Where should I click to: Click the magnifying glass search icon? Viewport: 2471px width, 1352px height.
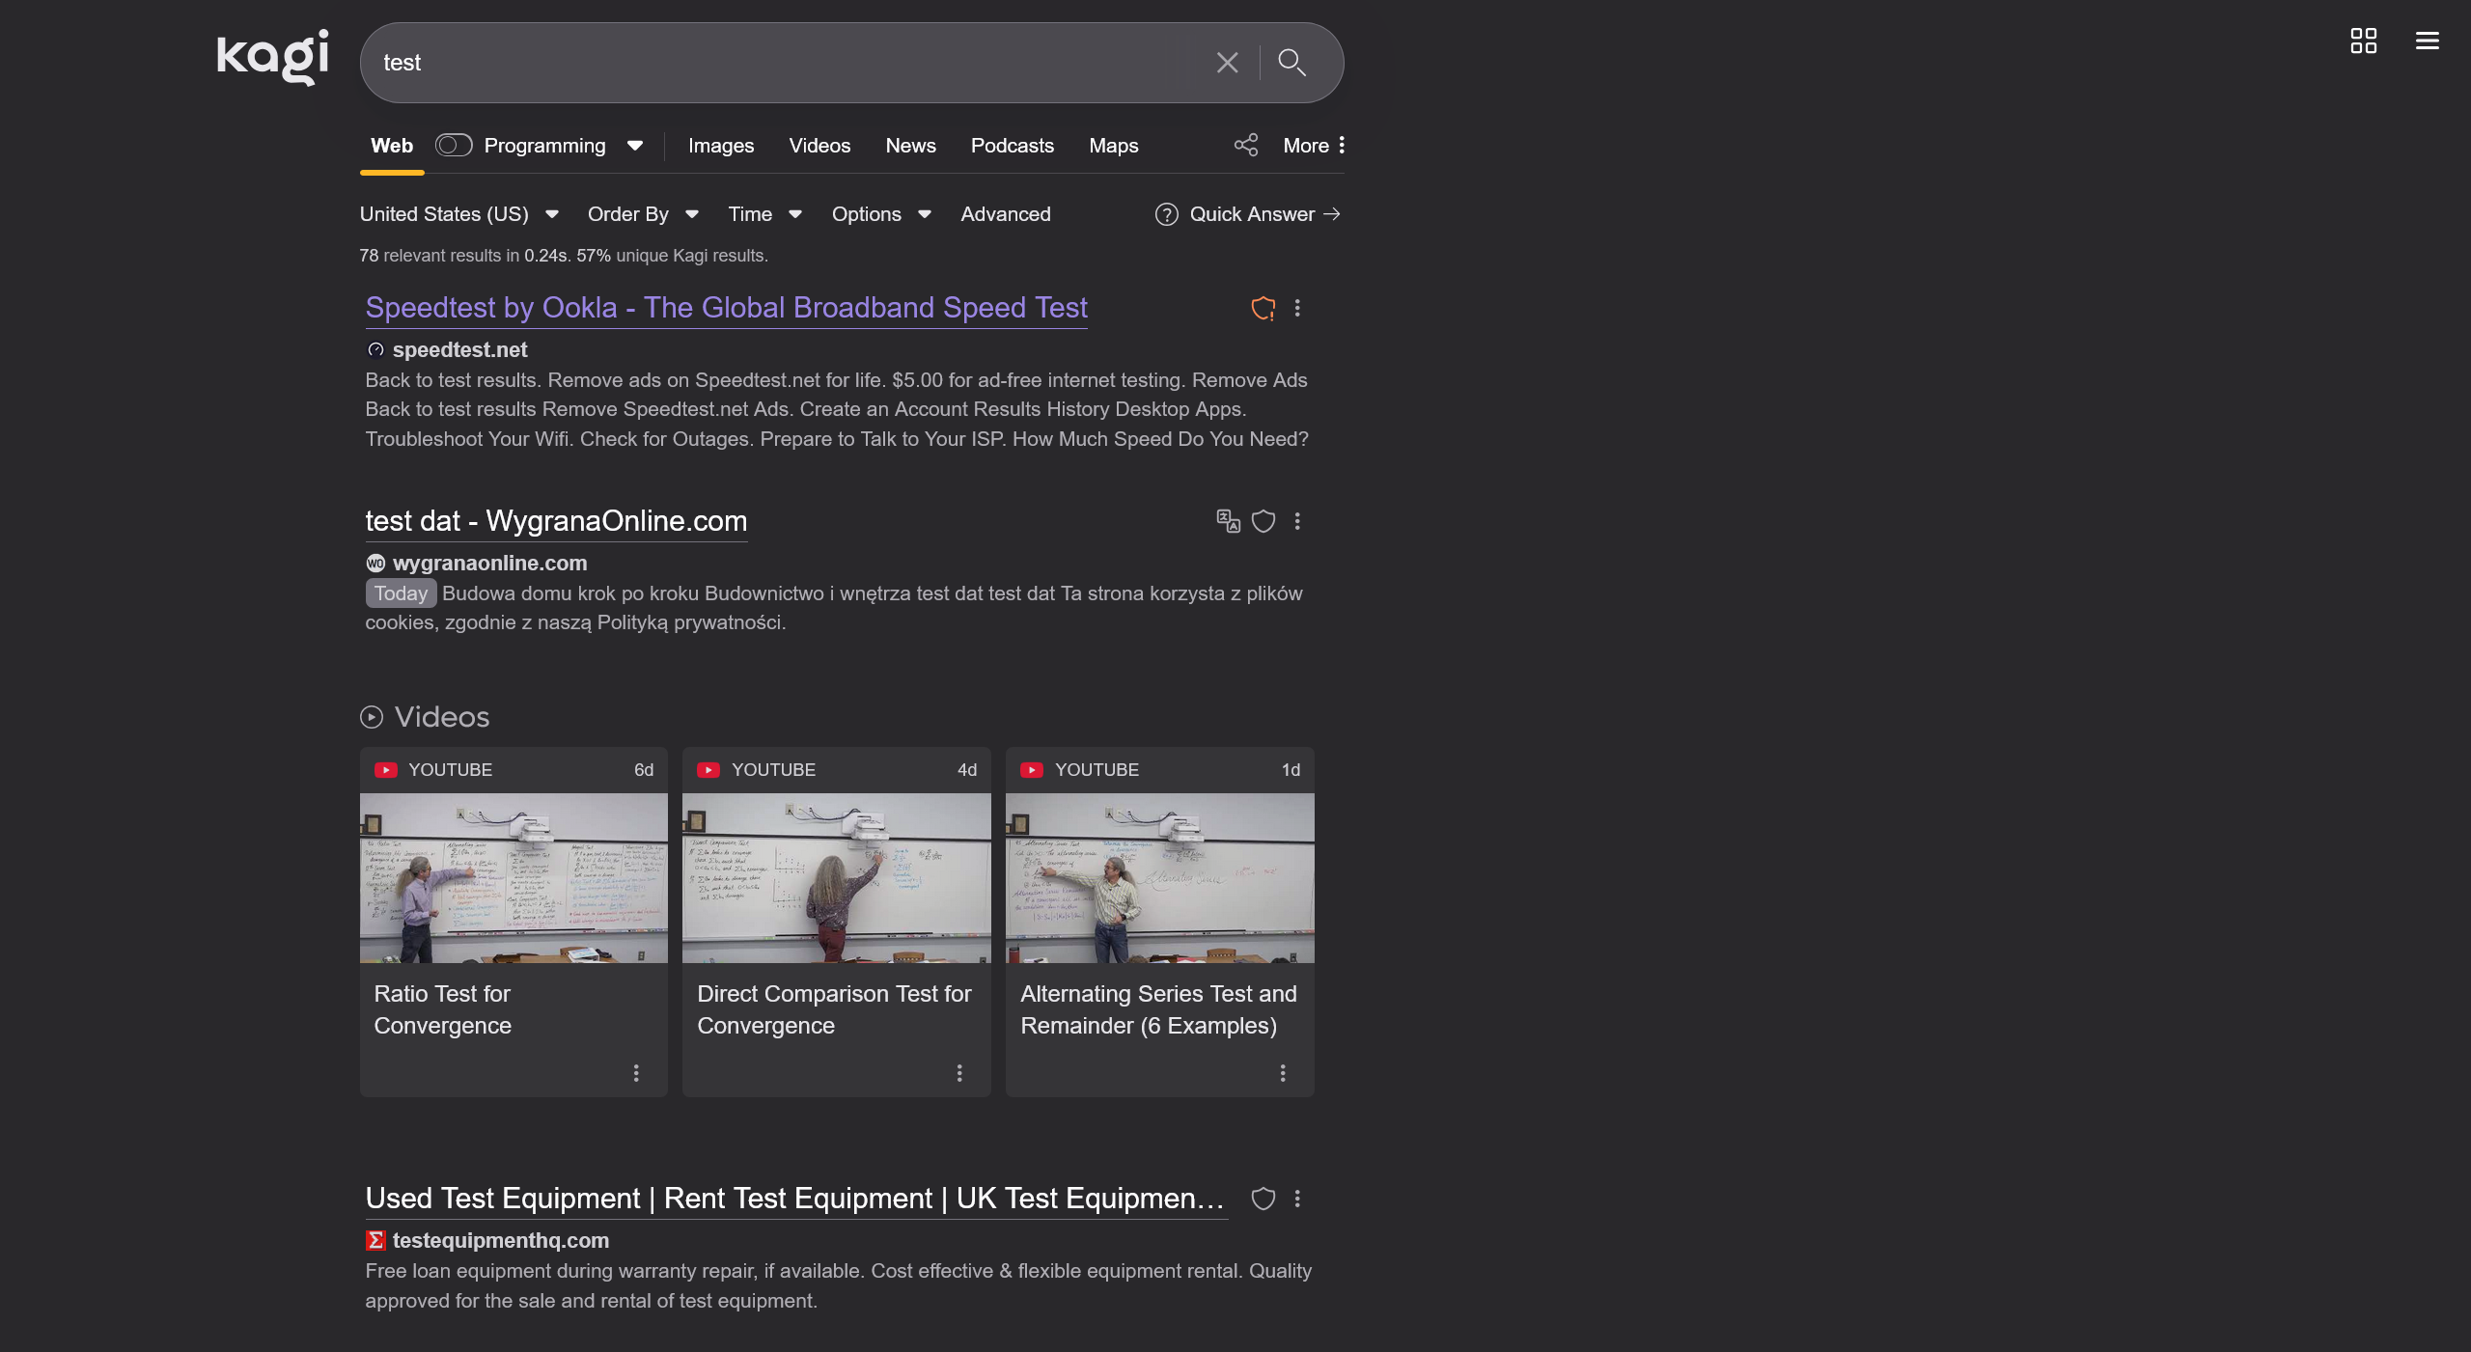pos(1291,63)
